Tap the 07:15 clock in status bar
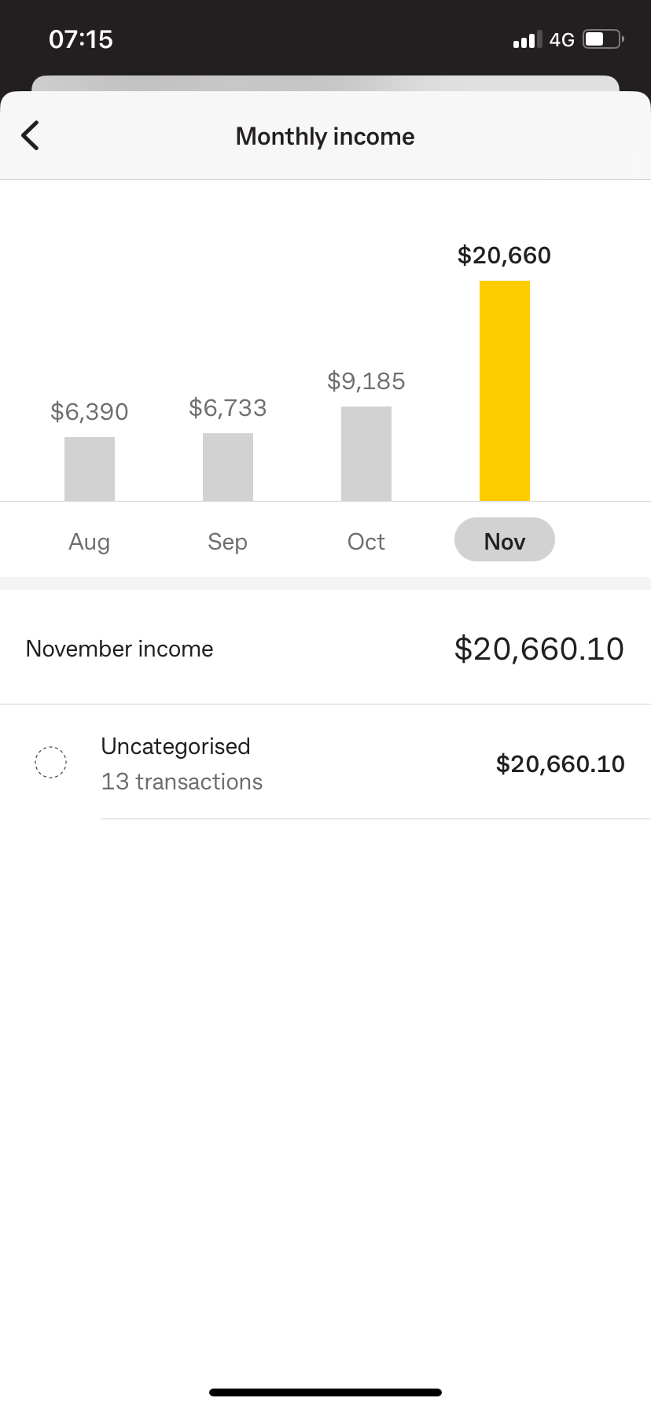Image resolution: width=651 pixels, height=1409 pixels. [x=81, y=39]
